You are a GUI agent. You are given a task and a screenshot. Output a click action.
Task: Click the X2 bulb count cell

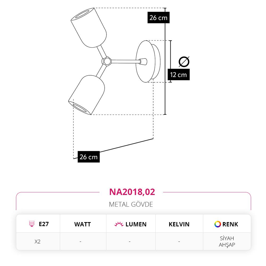(x=38, y=242)
